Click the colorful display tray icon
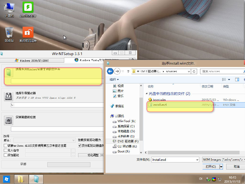 [x=214, y=179]
